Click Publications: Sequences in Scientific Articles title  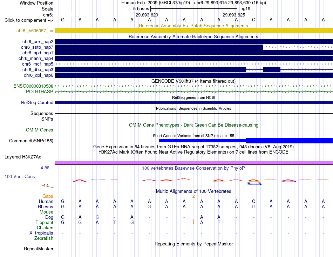coord(193,108)
